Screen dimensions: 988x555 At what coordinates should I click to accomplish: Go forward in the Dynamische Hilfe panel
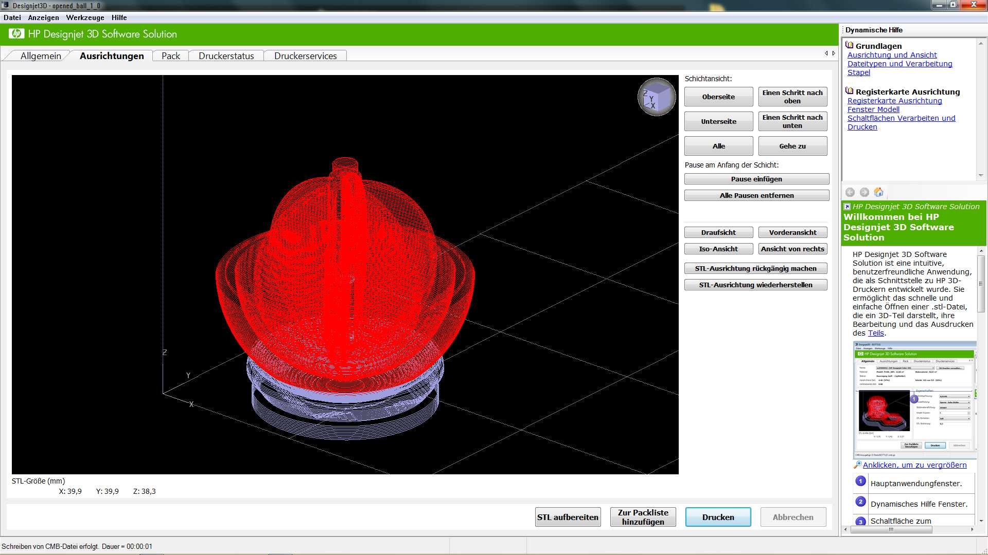click(x=864, y=192)
